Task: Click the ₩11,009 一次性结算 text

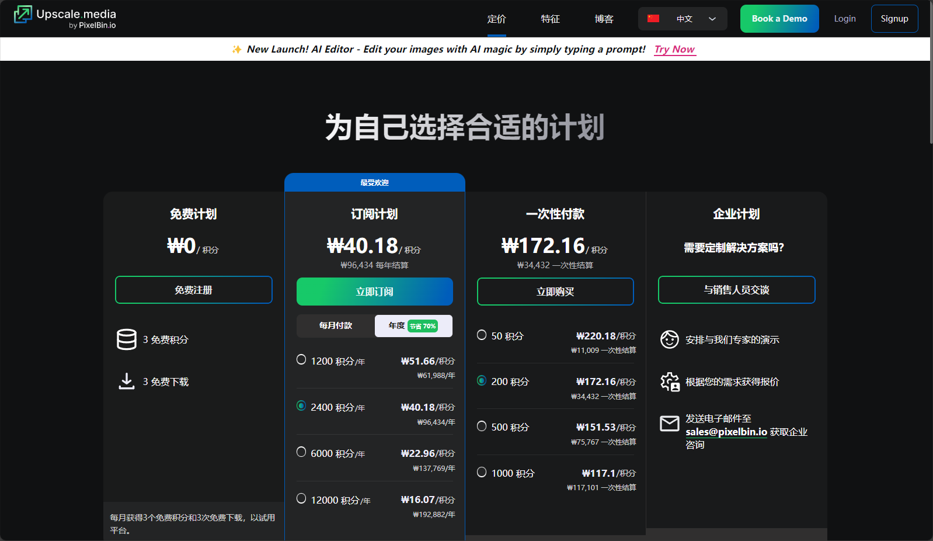Action: click(x=604, y=351)
